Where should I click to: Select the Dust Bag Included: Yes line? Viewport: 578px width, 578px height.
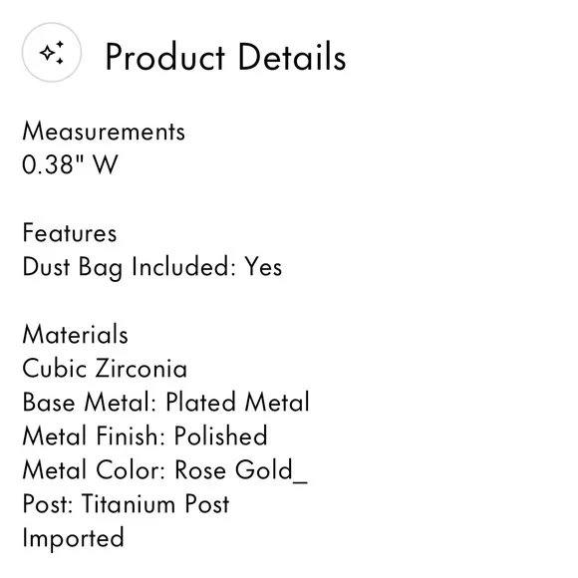[152, 267]
